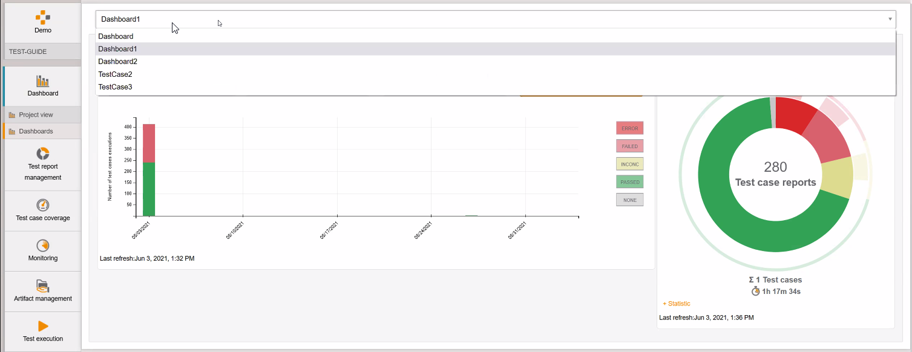Open Test case coverage gauge icon

43,205
